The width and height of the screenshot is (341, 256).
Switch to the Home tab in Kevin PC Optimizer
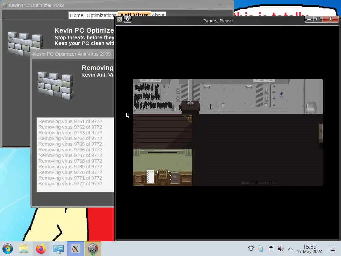[x=77, y=15]
